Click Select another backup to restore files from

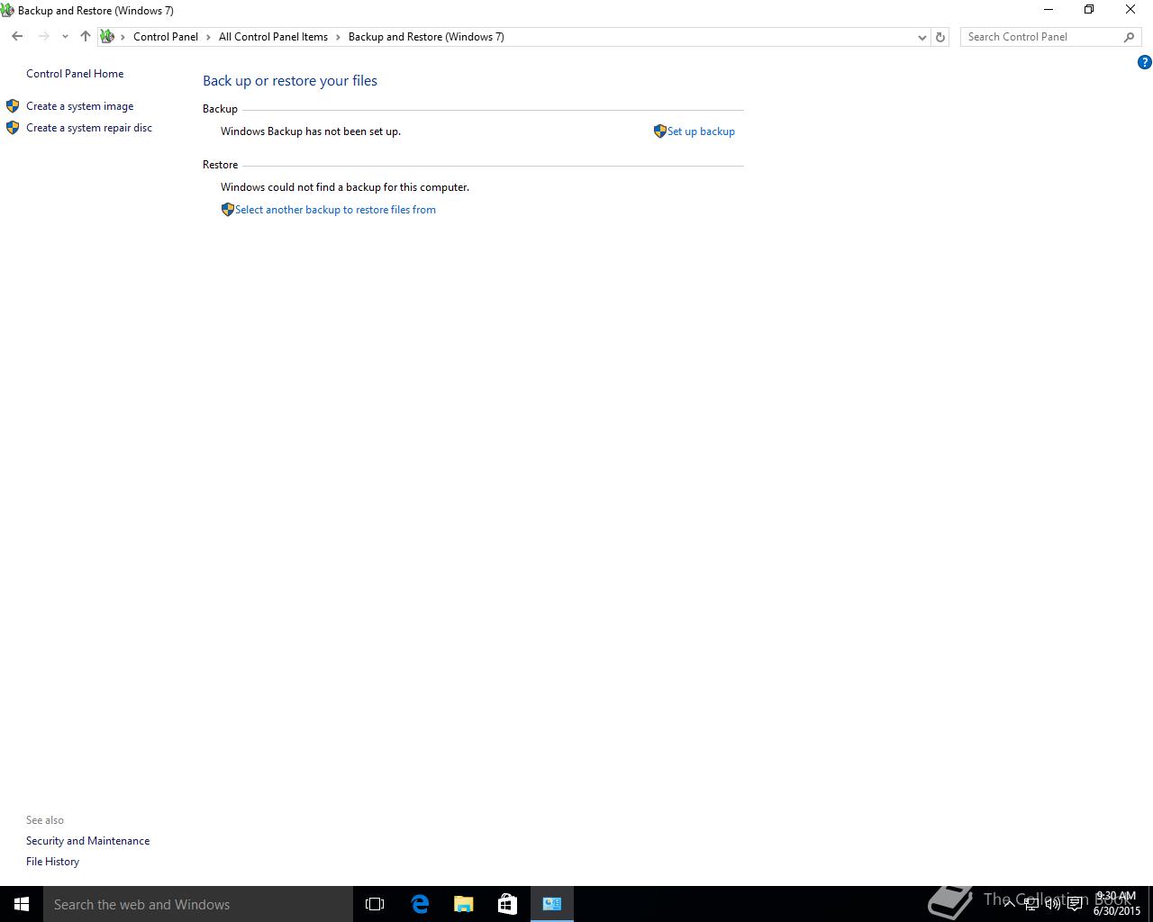[x=335, y=210]
